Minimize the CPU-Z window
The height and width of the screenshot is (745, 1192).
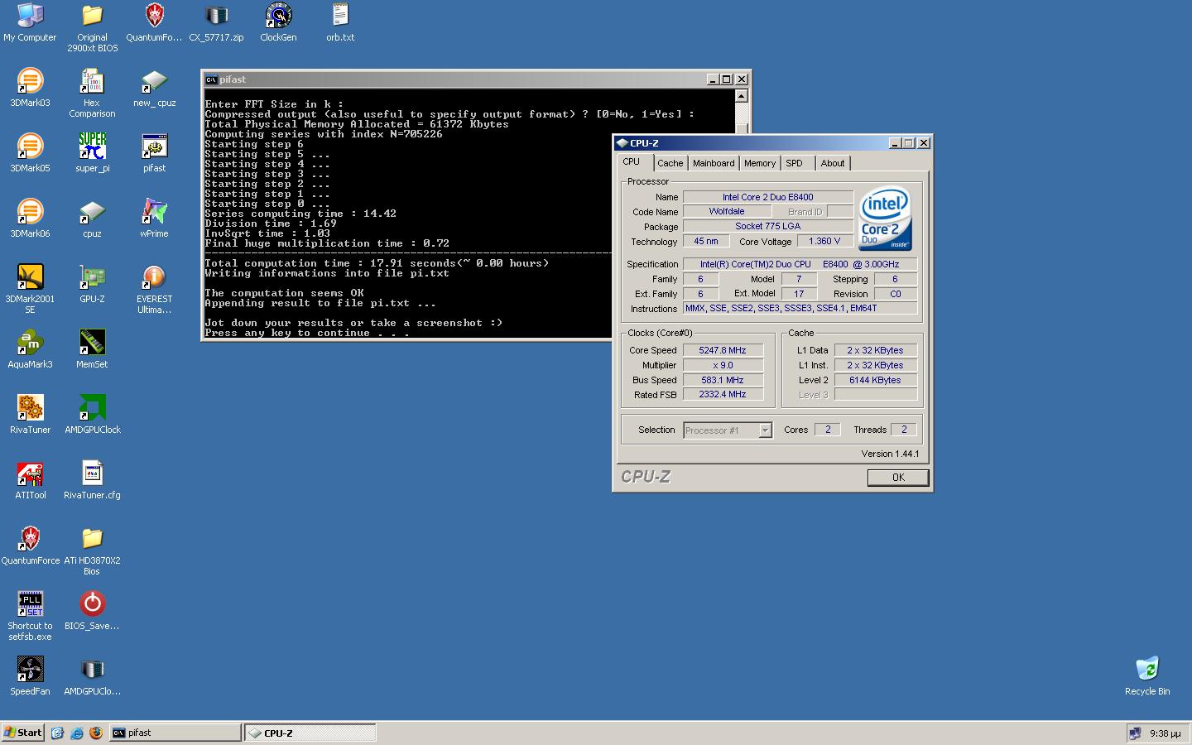pyautogui.click(x=896, y=143)
